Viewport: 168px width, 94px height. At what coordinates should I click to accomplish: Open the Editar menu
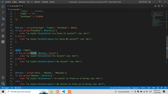pyautogui.click(x=15, y=2)
